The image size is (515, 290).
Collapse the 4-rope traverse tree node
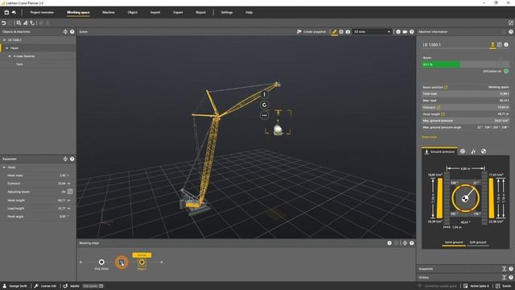point(10,56)
